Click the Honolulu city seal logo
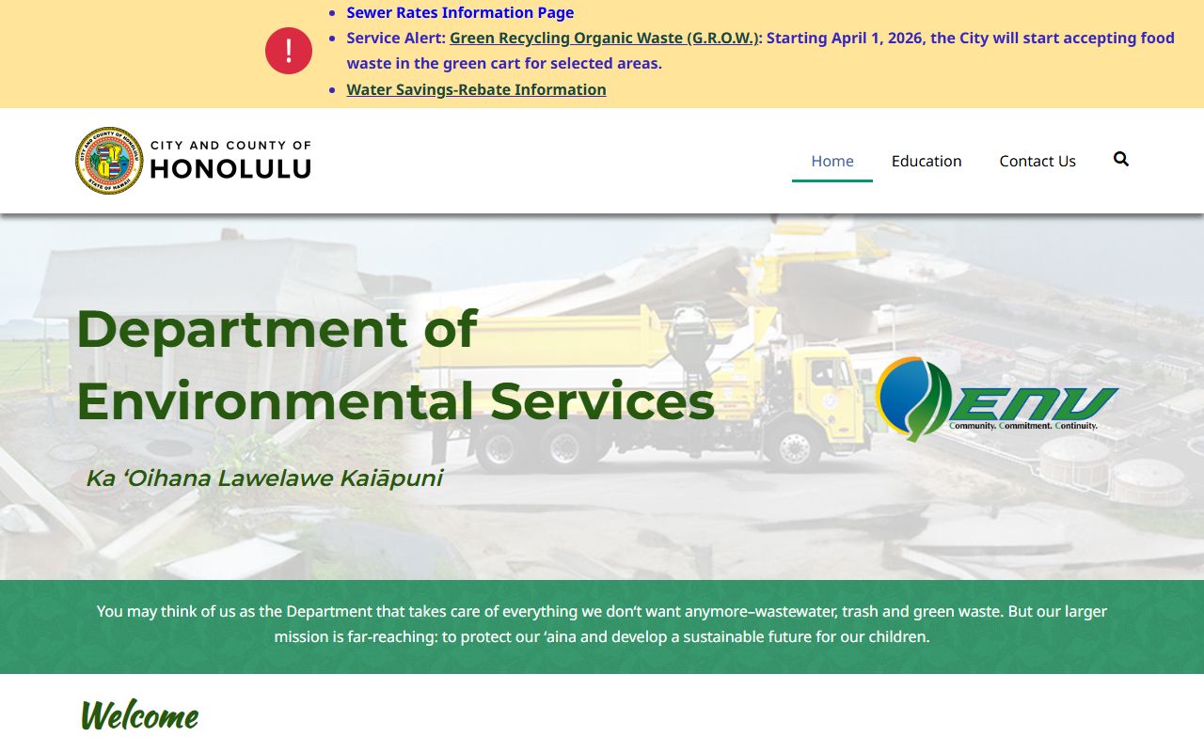 (x=109, y=161)
